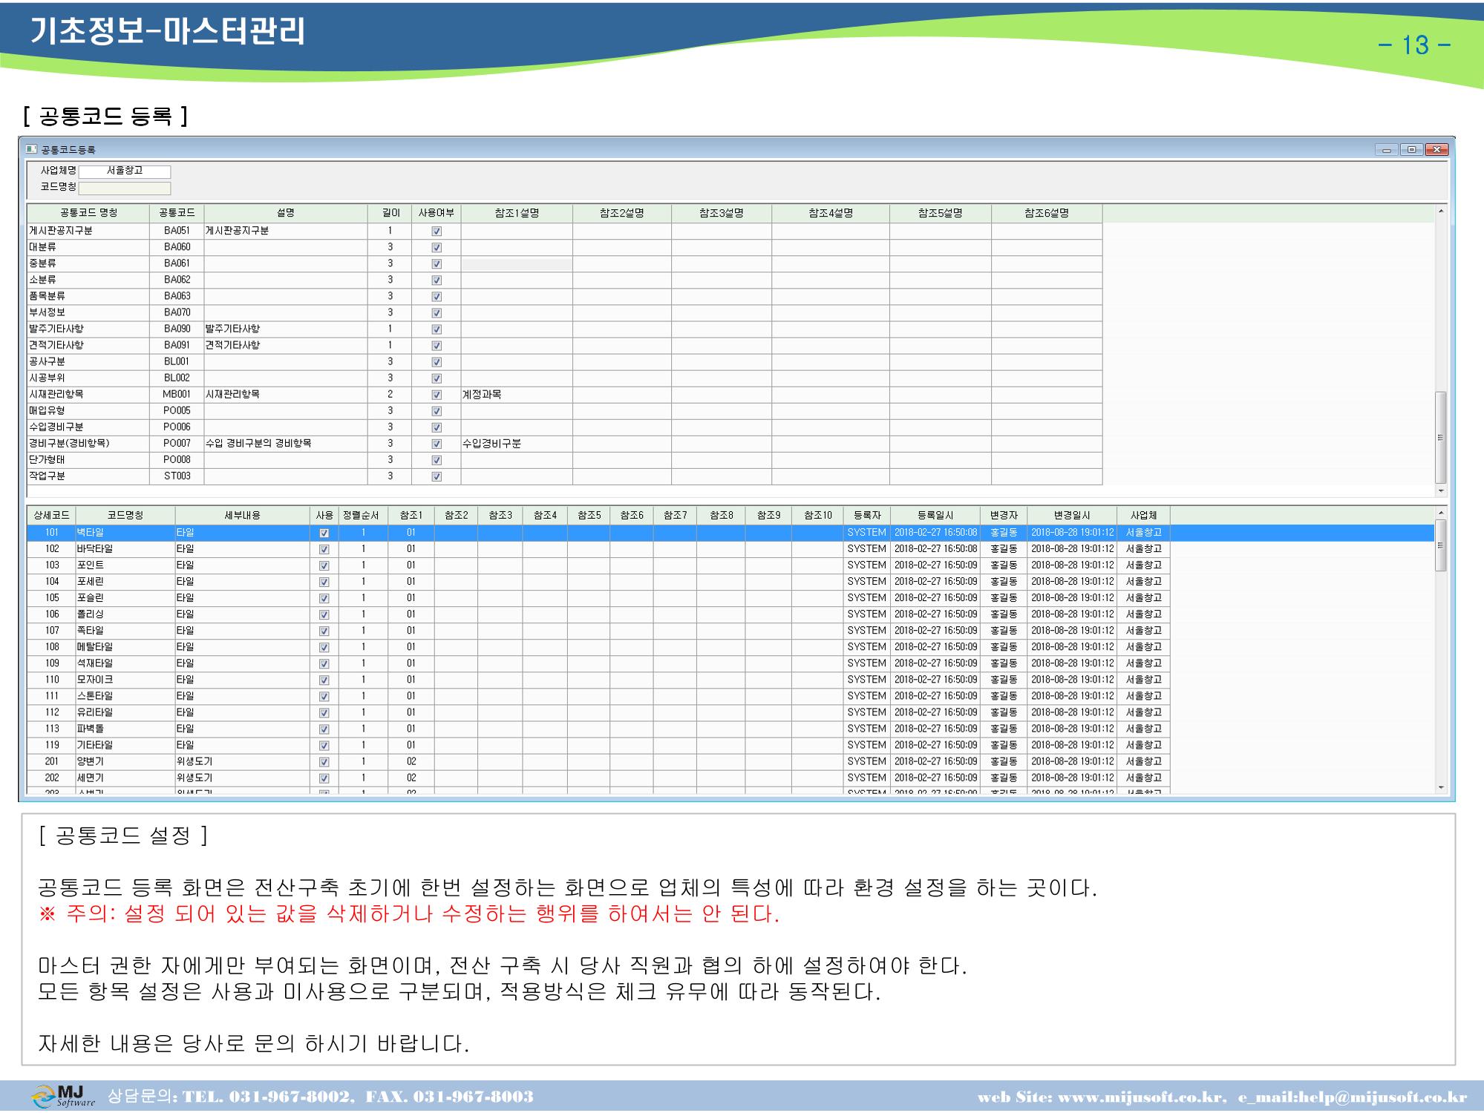1484x1113 pixels.
Task: Select the 파벽돌 detail row
Action: 598,729
